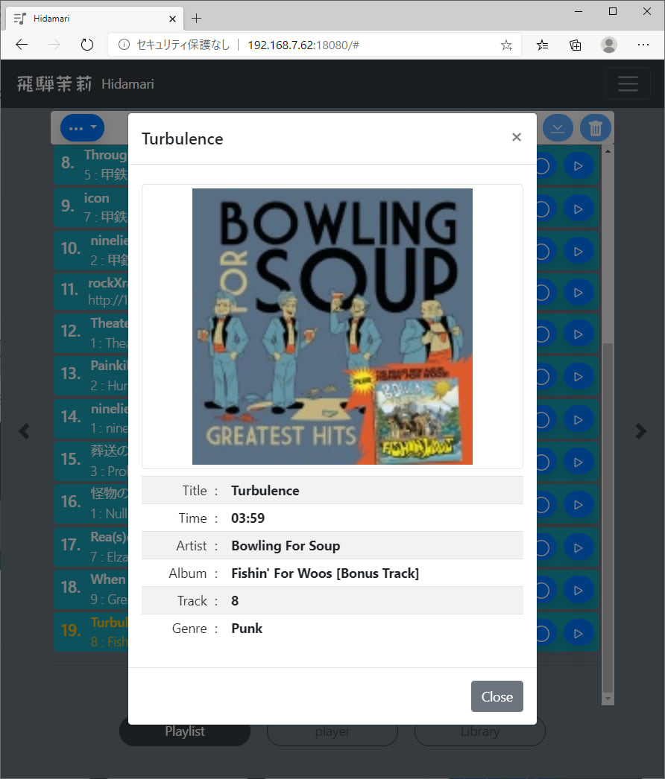Click the Hidamari brand link
Image resolution: width=665 pixels, height=779 pixels.
(x=127, y=84)
